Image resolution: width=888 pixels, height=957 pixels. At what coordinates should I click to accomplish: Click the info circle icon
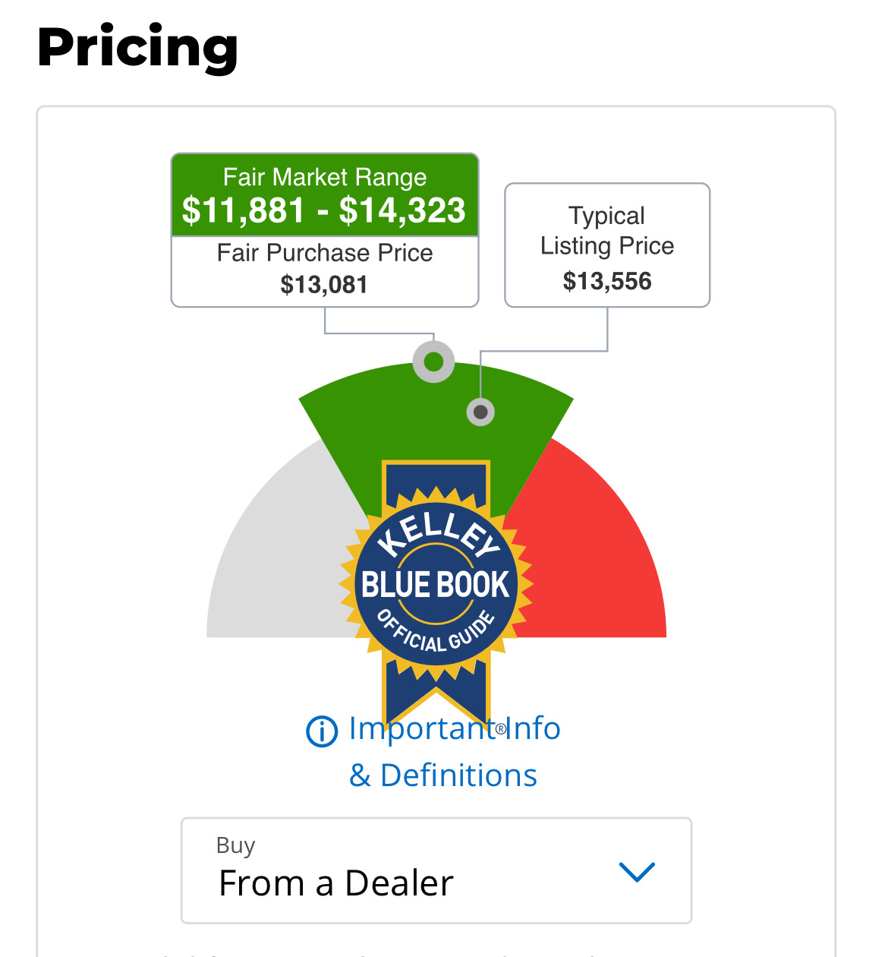[322, 731]
